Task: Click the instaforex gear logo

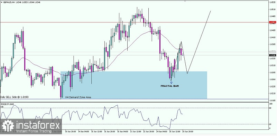Action: pos(8,126)
